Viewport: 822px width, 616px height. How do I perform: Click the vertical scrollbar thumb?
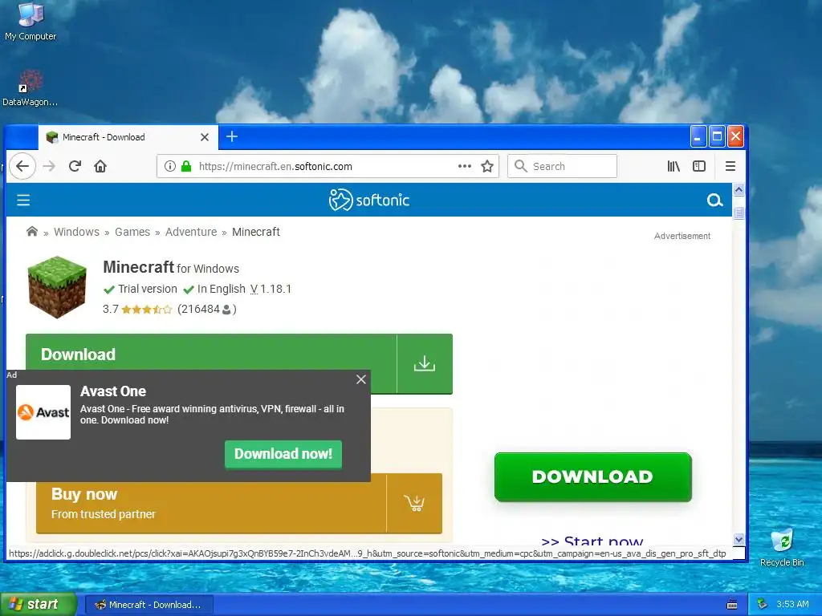pyautogui.click(x=739, y=213)
